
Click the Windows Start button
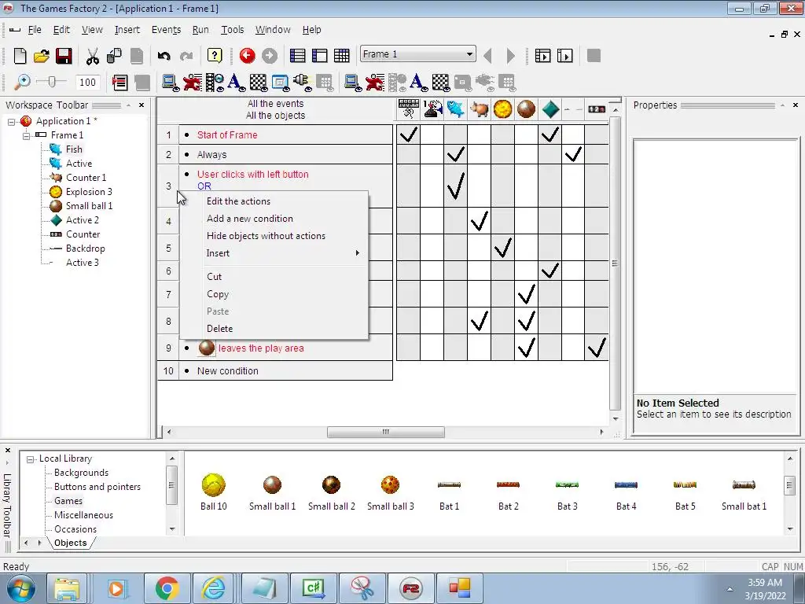[x=21, y=588]
